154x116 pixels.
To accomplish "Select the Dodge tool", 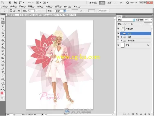I will pos(3,65).
